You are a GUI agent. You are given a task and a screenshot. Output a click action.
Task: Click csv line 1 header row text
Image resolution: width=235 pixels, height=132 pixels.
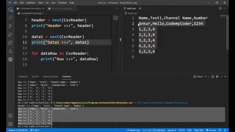173,18
